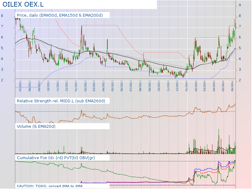
Task: Select the "06/2014" date axis label
Action: [232, 86]
